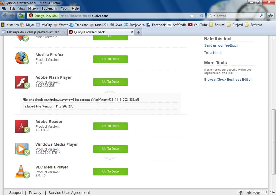The image size is (276, 195).
Task: Open the MyCity bookmark
Action: coord(44,25)
